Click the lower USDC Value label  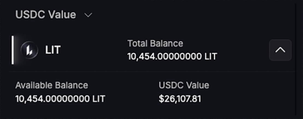(x=184, y=85)
